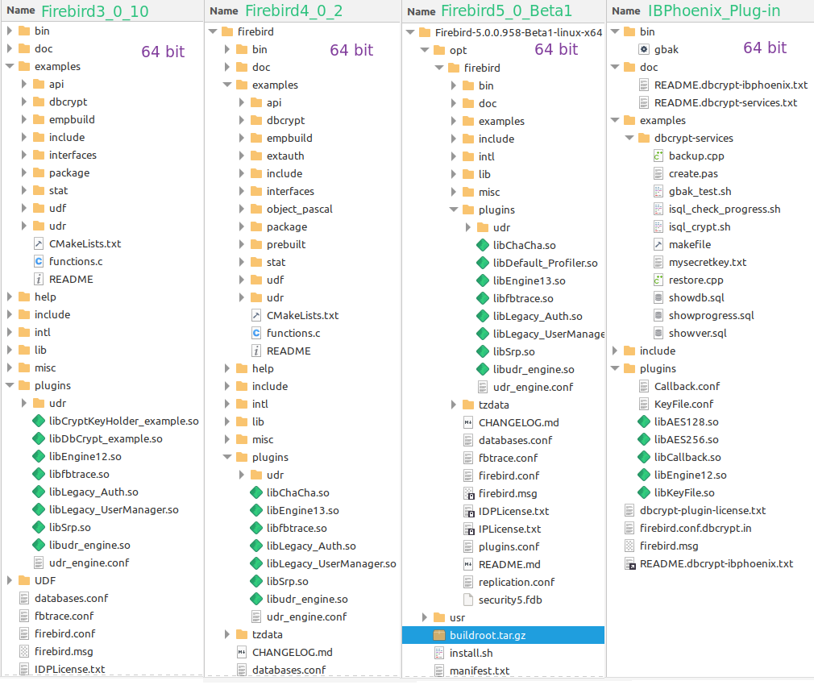Expand the object_pascal folder
Image resolution: width=814 pixels, height=685 pixels.
[x=242, y=210]
